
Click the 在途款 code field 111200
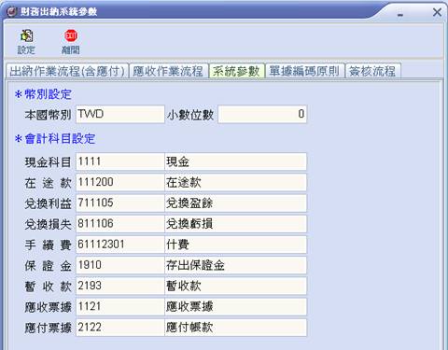[120, 182]
